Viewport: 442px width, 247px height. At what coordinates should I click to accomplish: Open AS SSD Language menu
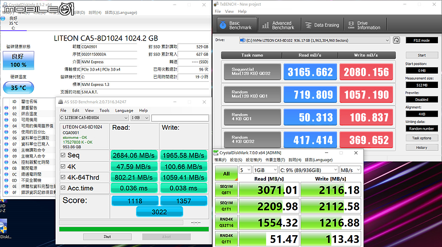(x=124, y=110)
